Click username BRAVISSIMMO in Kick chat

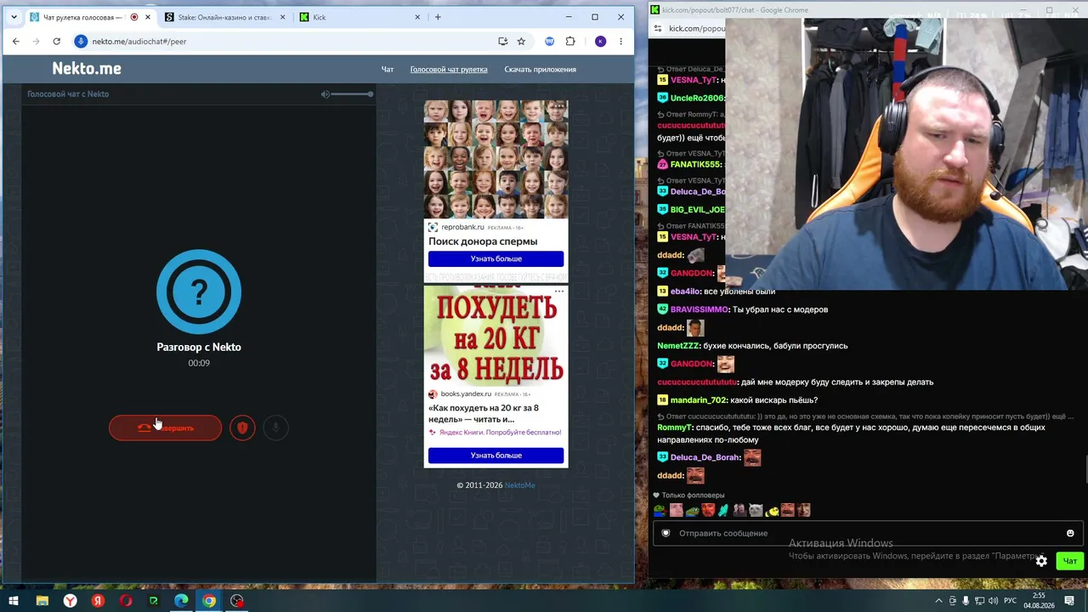click(x=700, y=309)
